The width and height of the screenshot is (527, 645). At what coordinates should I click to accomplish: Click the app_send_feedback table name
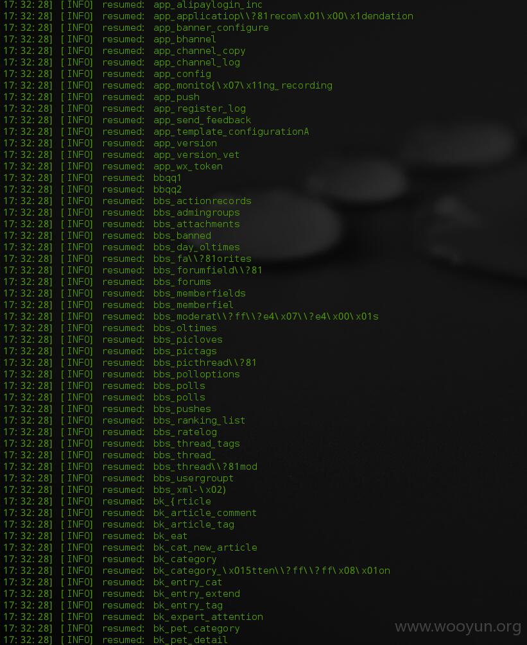click(202, 120)
